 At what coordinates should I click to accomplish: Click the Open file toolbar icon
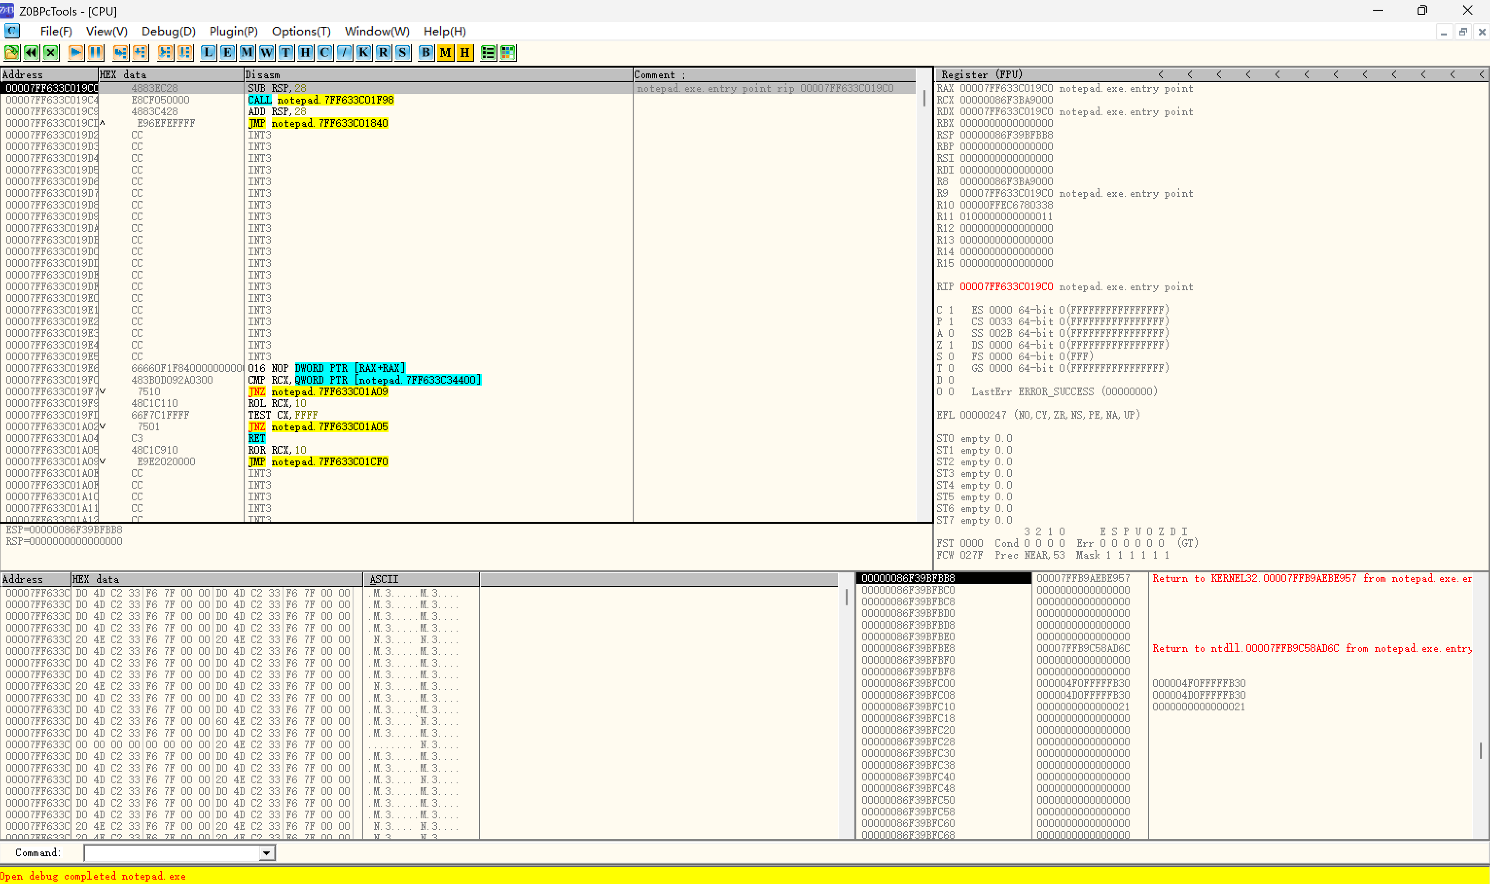tap(12, 53)
